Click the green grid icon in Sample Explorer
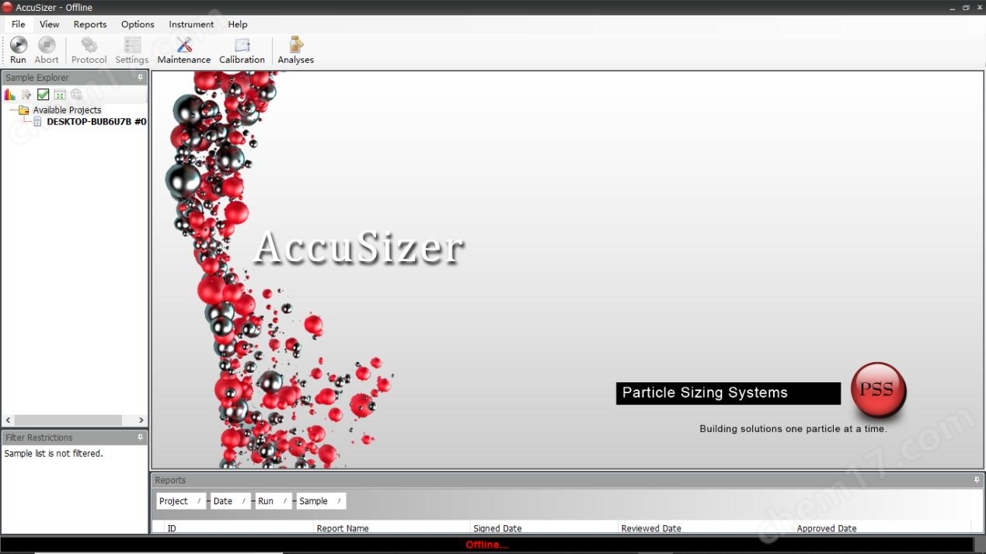This screenshot has height=554, width=986. (60, 95)
